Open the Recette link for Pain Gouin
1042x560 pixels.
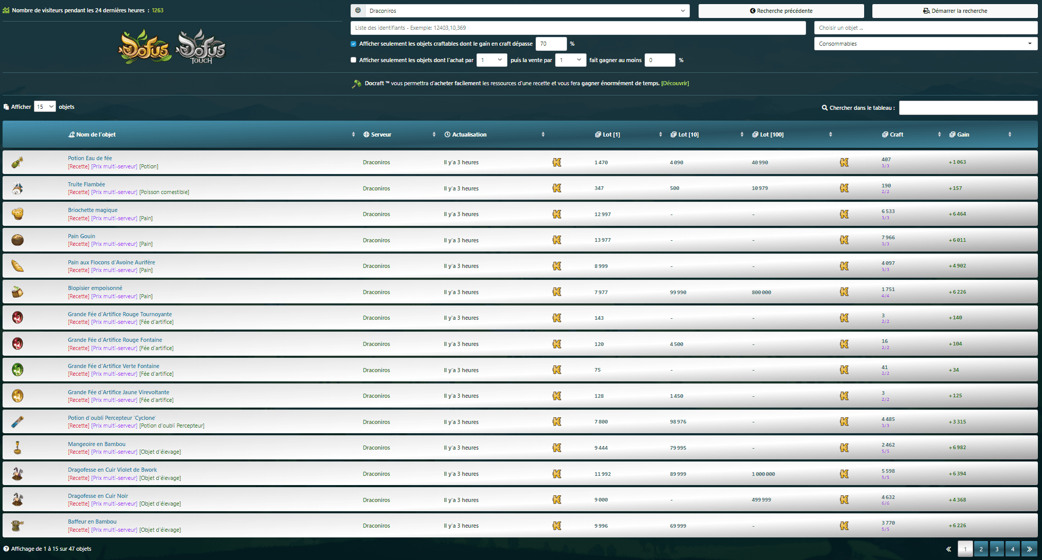(x=78, y=244)
